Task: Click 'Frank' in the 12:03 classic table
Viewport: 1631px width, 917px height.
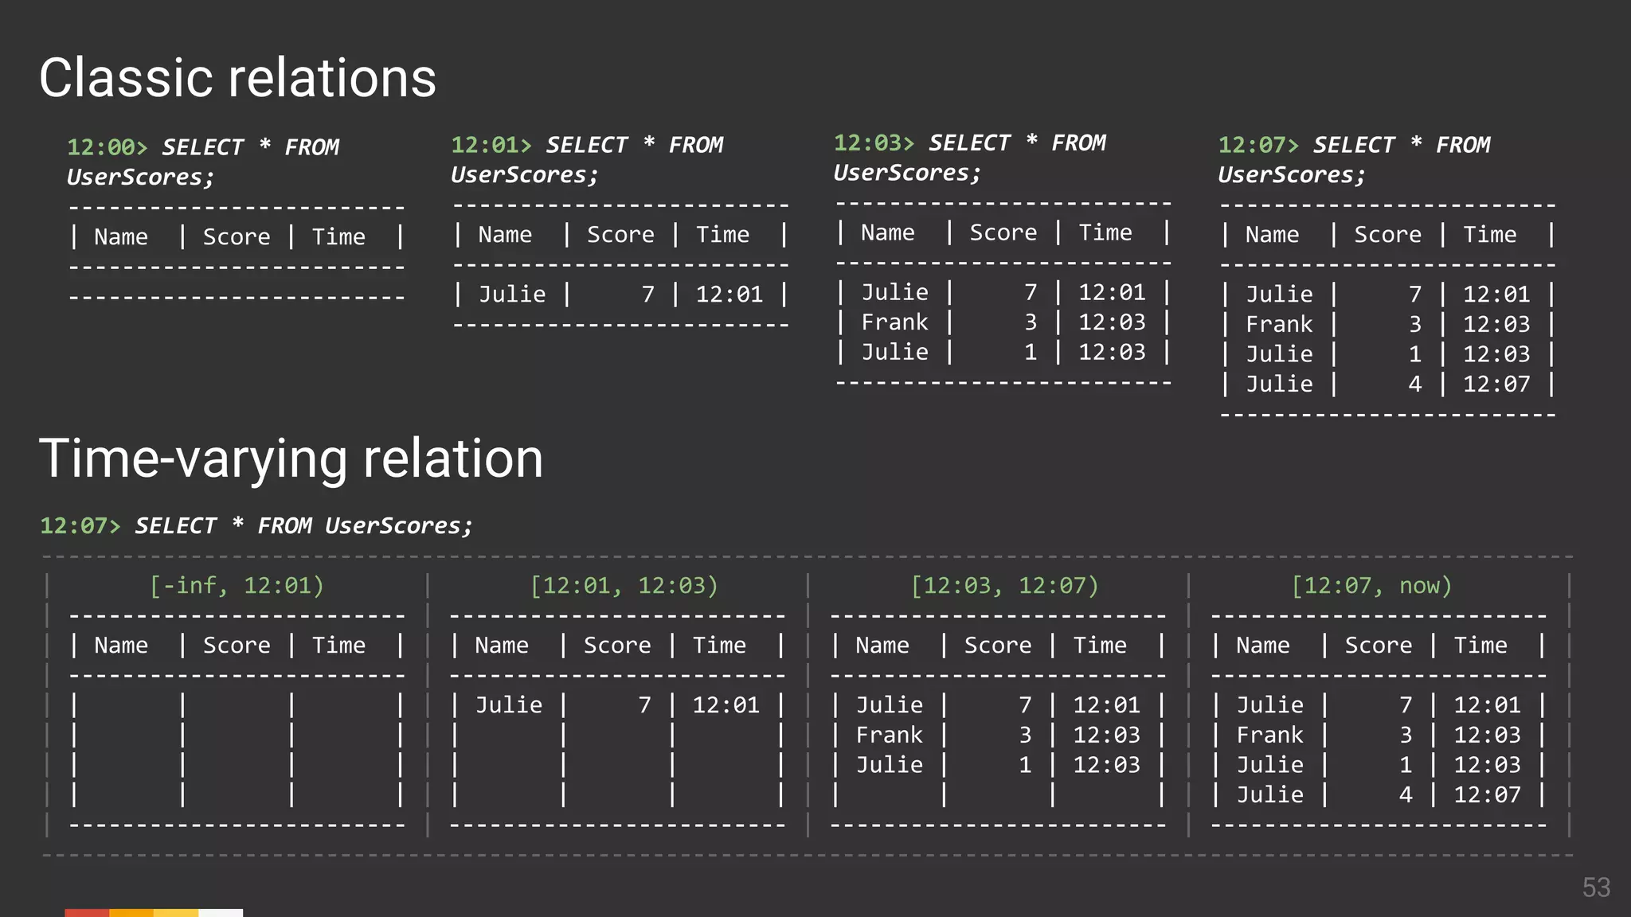Action: (x=894, y=322)
